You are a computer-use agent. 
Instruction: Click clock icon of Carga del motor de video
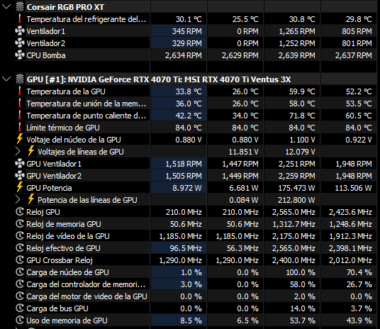click(20, 296)
